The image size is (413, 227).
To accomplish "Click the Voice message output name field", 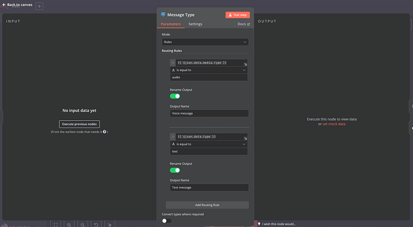I will tap(209, 113).
